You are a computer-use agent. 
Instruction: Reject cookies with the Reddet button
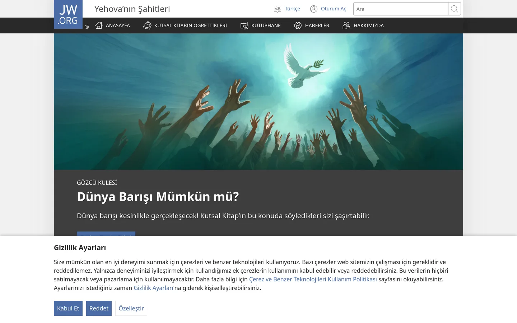99,308
